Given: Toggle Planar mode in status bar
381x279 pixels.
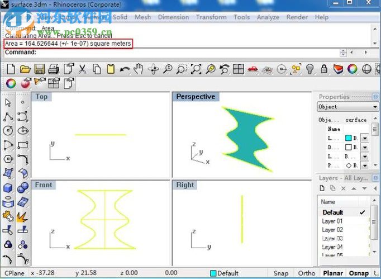Looking at the screenshot, I should pos(333,273).
